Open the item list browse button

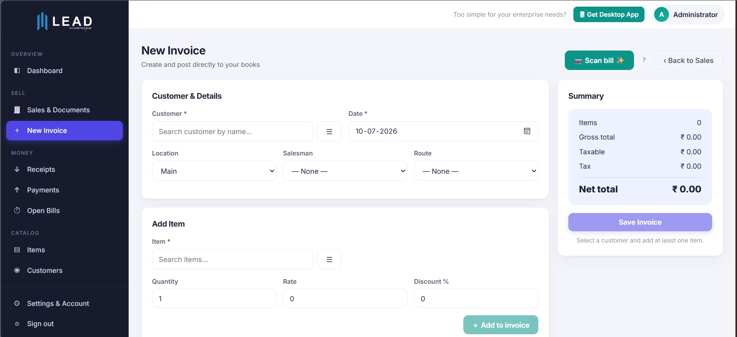coord(329,259)
